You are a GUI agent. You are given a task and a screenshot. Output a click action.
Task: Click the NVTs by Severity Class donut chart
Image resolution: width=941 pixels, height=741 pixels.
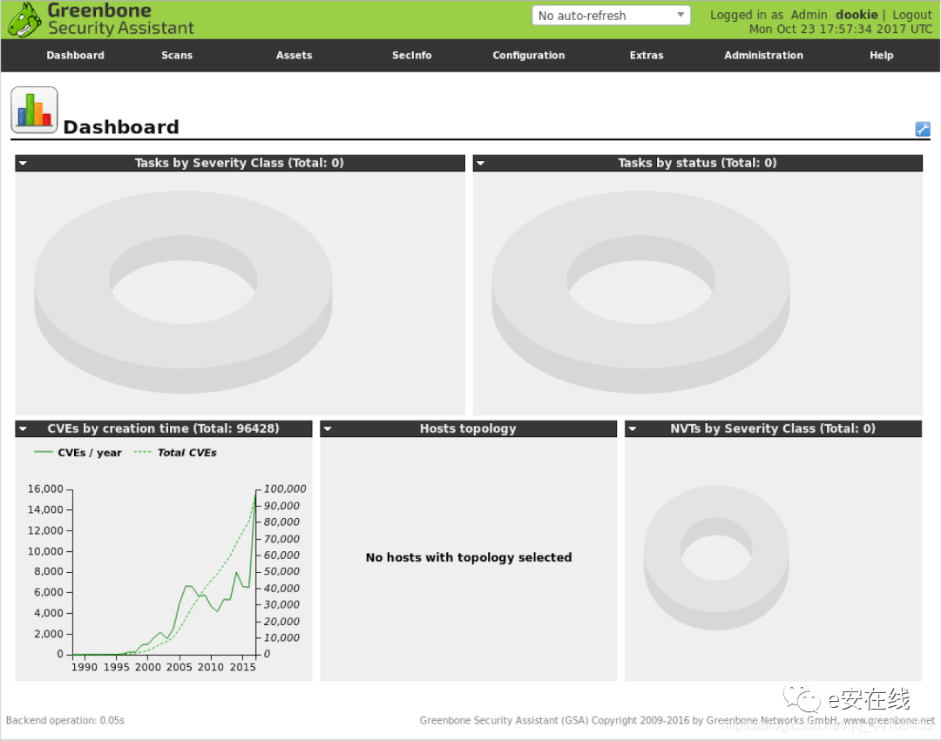tap(716, 557)
